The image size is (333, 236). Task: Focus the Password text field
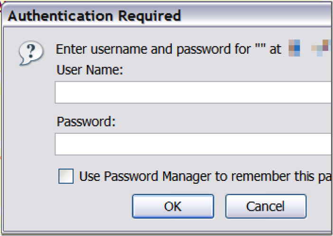click(x=194, y=144)
